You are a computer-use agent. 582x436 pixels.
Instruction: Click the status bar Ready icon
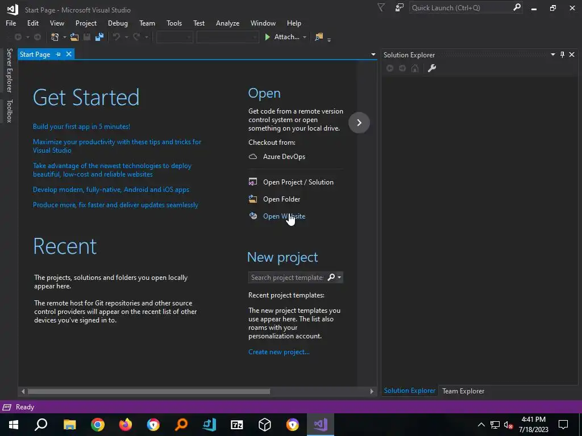tap(7, 407)
